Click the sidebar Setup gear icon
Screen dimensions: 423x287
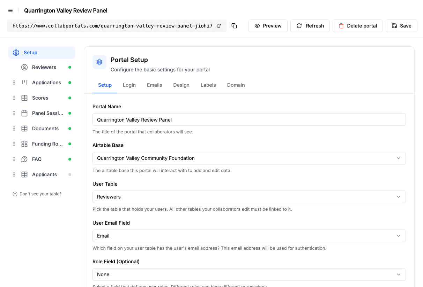click(x=16, y=53)
